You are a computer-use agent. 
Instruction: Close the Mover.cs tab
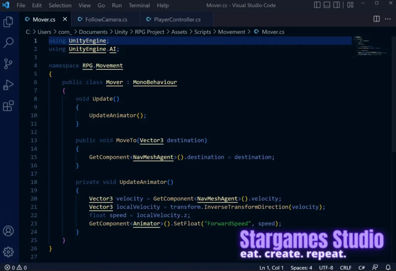tap(65, 19)
